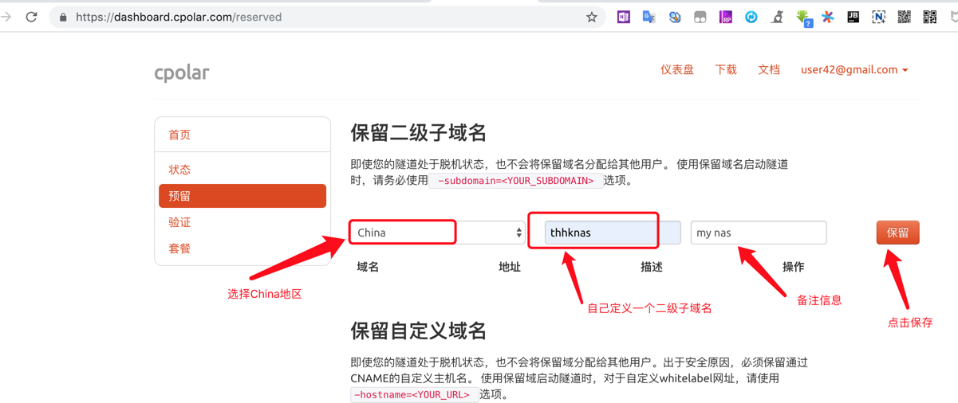Click the lock icon in address bar
The height and width of the screenshot is (403, 958).
coord(63,17)
